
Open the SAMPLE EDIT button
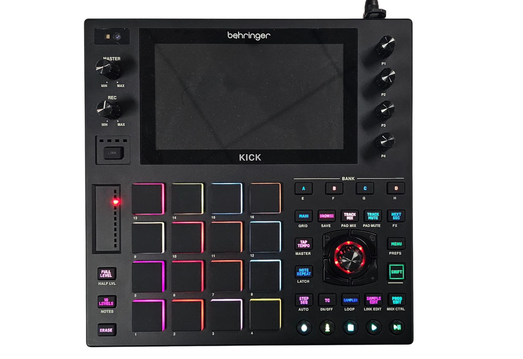pos(373,300)
